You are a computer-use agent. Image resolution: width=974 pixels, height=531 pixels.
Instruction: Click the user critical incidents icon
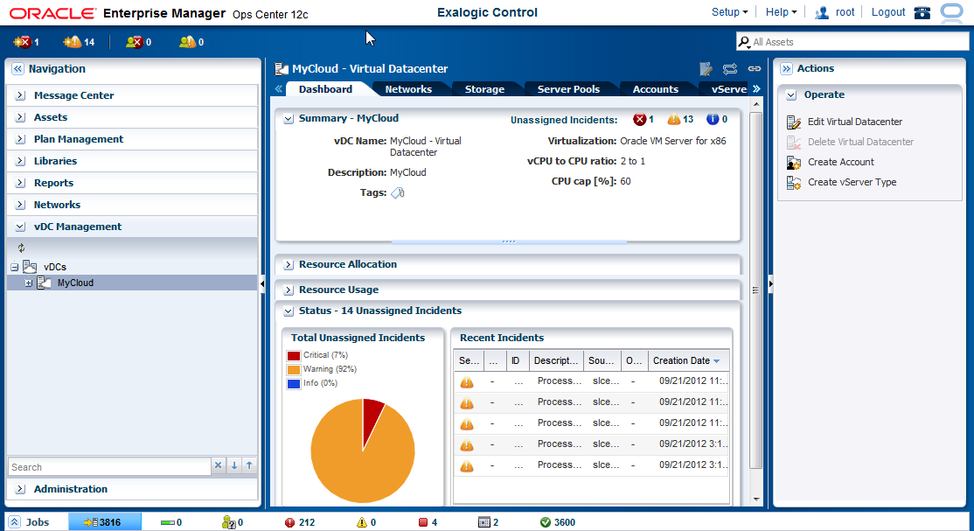point(134,42)
